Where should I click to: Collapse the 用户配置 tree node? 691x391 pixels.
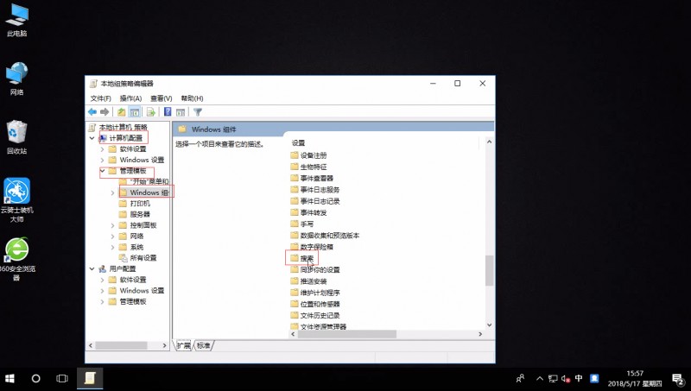(92, 268)
